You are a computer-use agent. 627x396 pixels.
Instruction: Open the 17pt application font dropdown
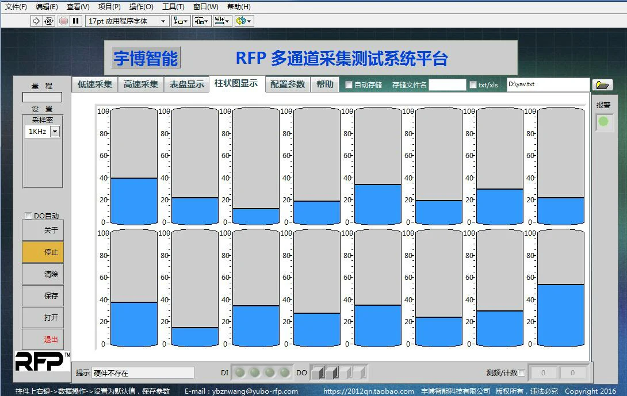tap(127, 21)
